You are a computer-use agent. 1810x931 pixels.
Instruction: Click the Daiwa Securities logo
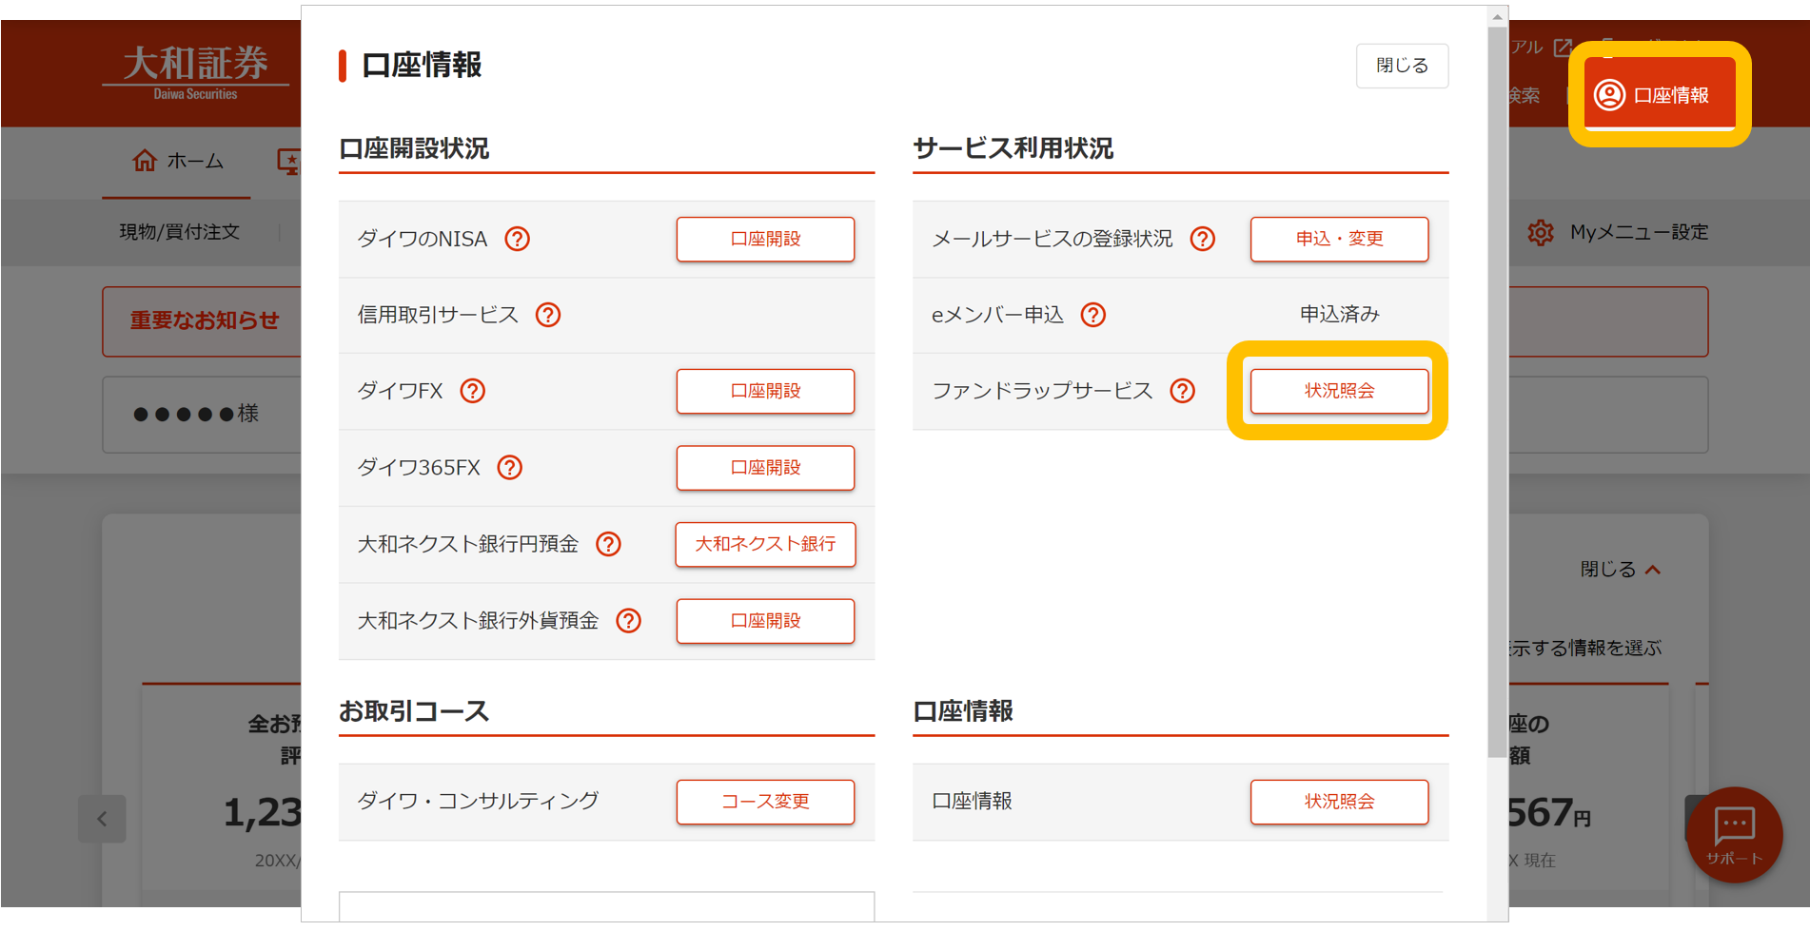point(196,72)
